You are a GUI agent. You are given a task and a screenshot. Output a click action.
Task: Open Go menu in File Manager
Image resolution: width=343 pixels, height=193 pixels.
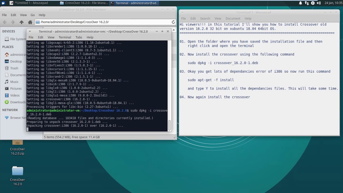coord(33,15)
